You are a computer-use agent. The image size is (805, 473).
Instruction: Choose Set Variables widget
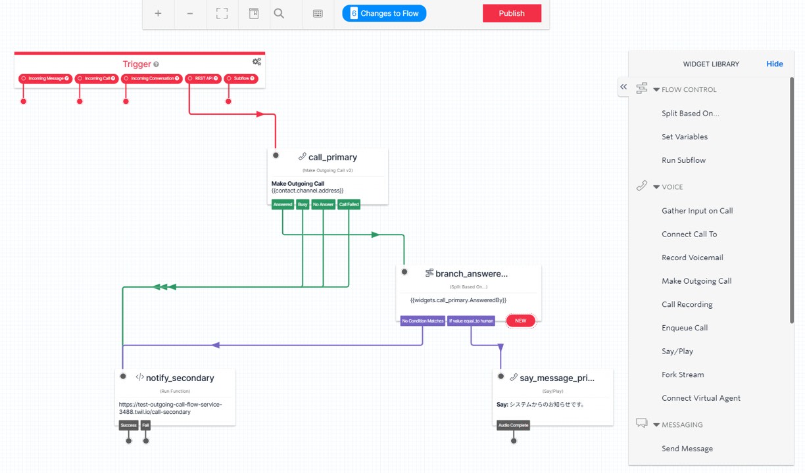tap(685, 137)
